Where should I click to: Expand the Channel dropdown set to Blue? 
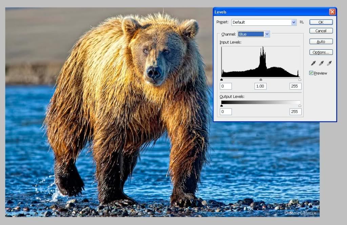254,34
